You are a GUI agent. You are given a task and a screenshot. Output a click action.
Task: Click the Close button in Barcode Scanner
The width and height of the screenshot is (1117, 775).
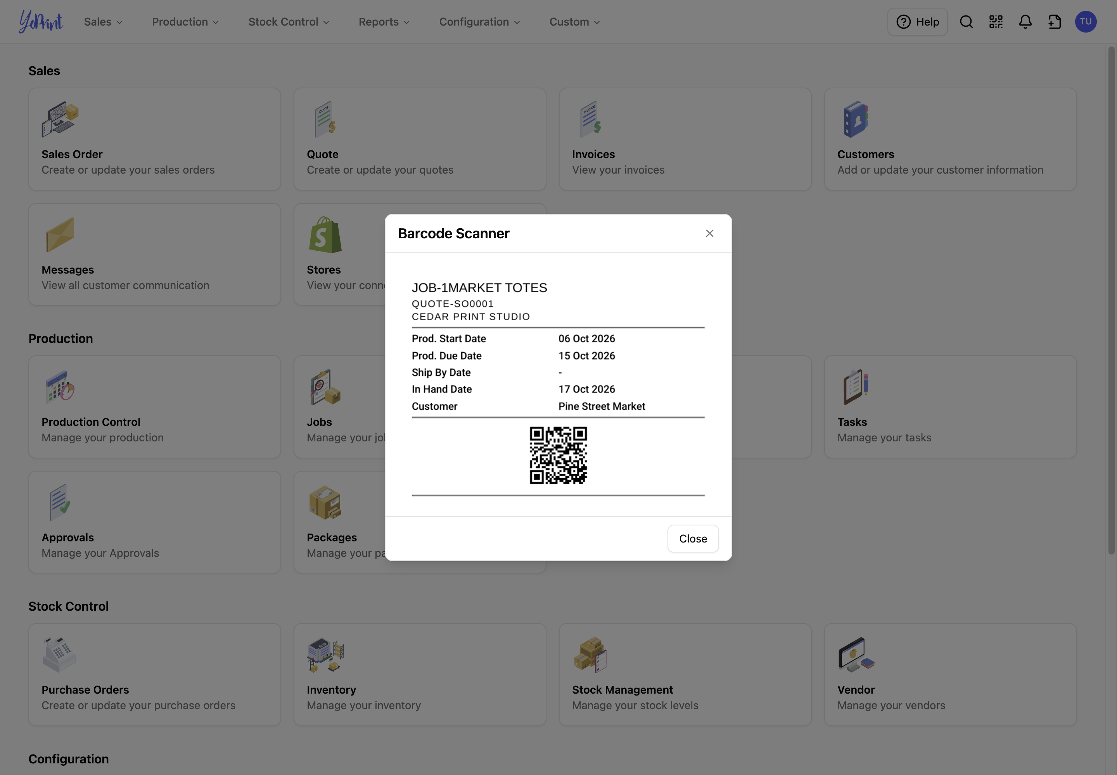tap(693, 539)
